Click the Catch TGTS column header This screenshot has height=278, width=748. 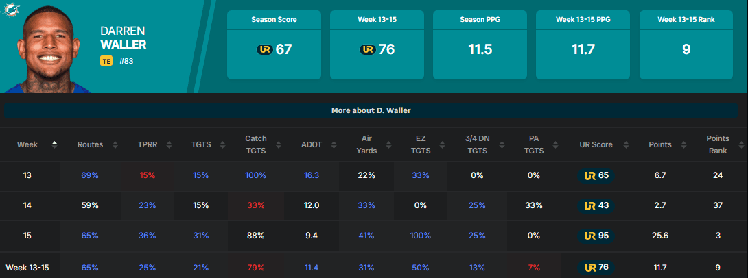click(256, 144)
